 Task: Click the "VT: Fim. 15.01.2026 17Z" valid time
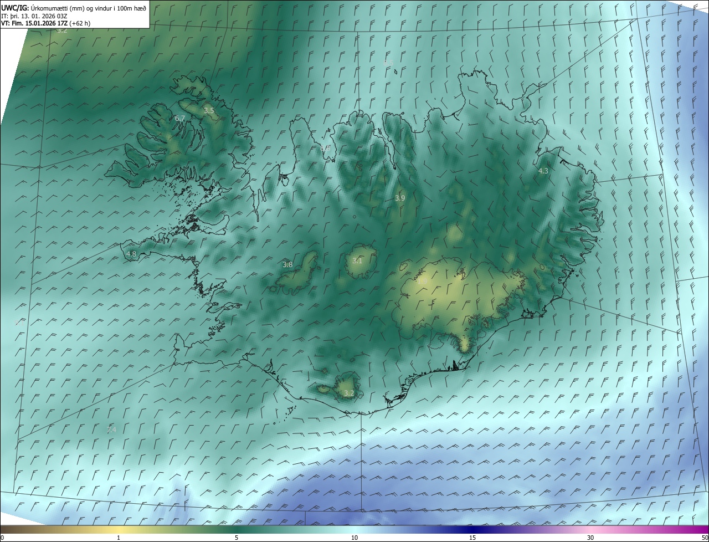[x=34, y=23]
